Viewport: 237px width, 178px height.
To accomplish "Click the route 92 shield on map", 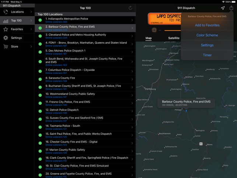I will pos(201,144).
